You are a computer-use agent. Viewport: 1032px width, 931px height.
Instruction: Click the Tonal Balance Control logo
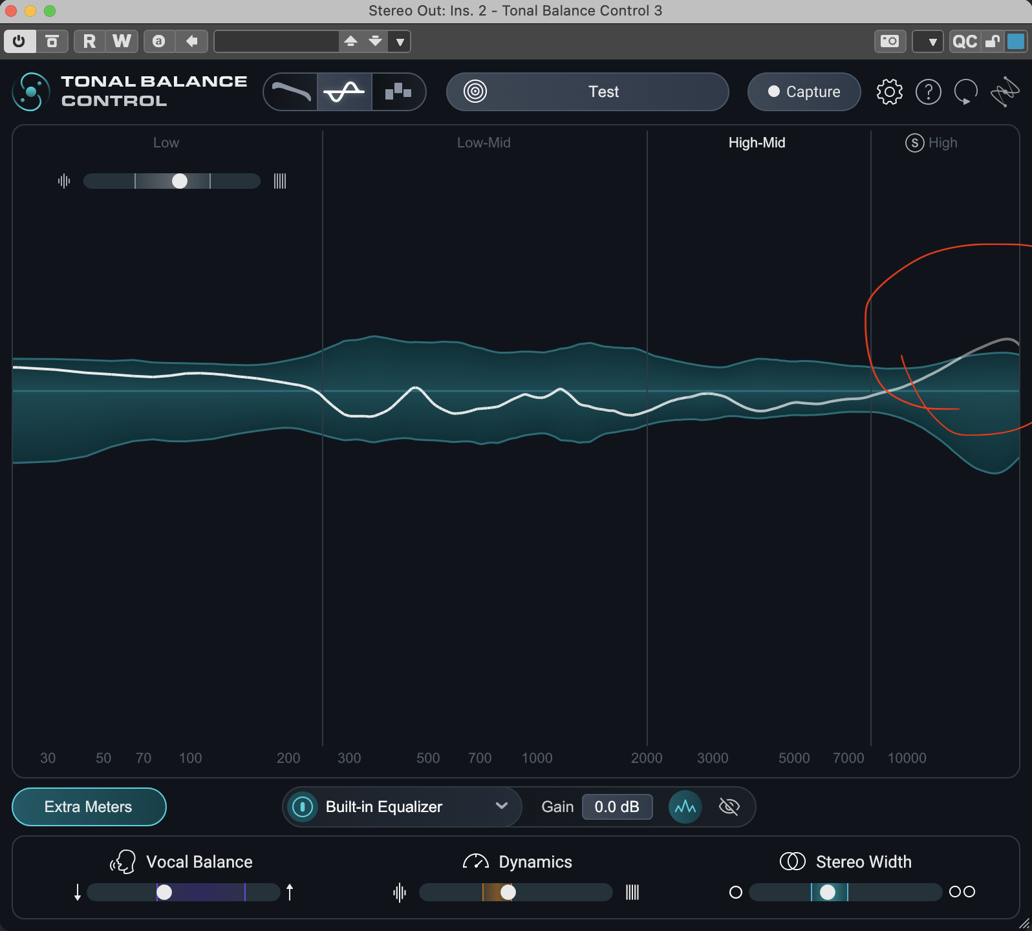[30, 91]
